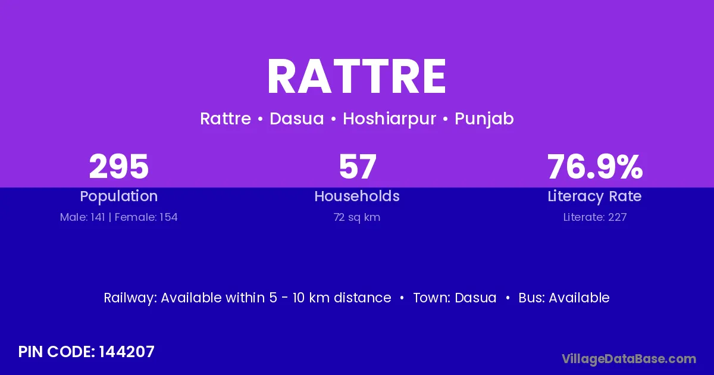Click the 72 sq km area text
714x375 pixels.
(357, 217)
